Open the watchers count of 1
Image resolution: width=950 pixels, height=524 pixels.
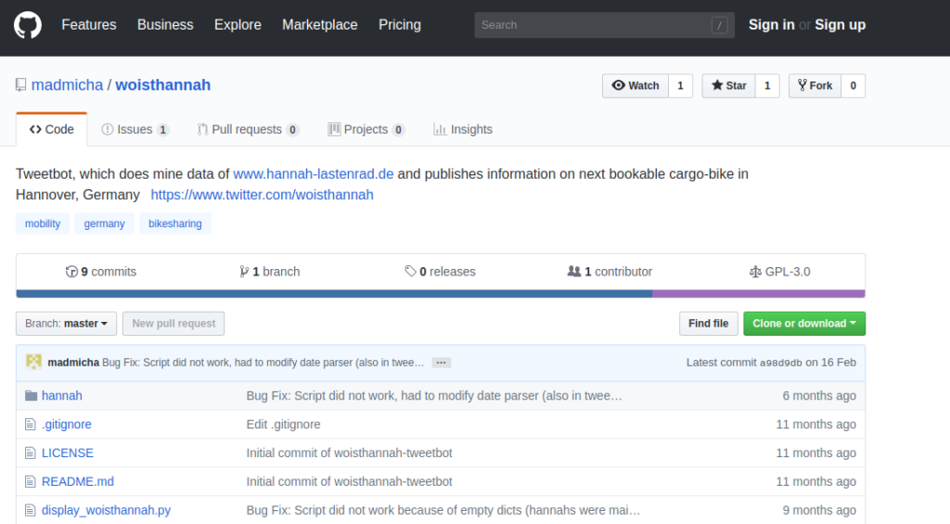680,85
